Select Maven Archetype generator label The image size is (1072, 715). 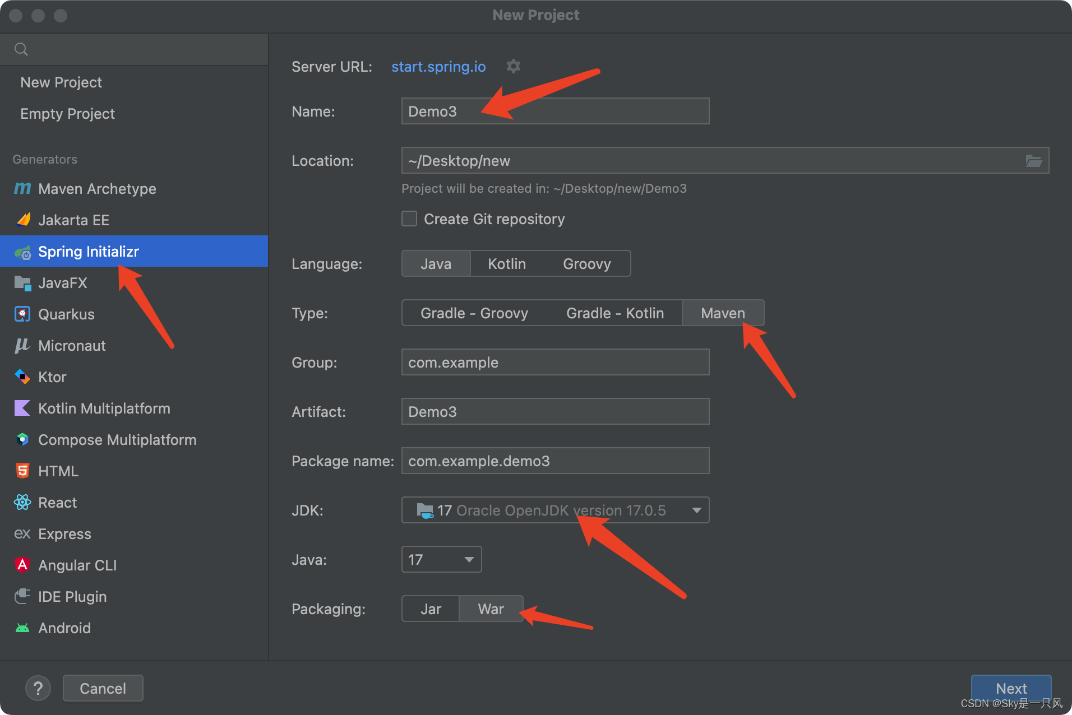[97, 189]
